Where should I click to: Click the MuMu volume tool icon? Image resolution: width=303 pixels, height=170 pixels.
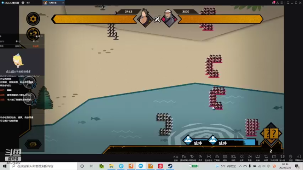pyautogui.click(x=250, y=158)
